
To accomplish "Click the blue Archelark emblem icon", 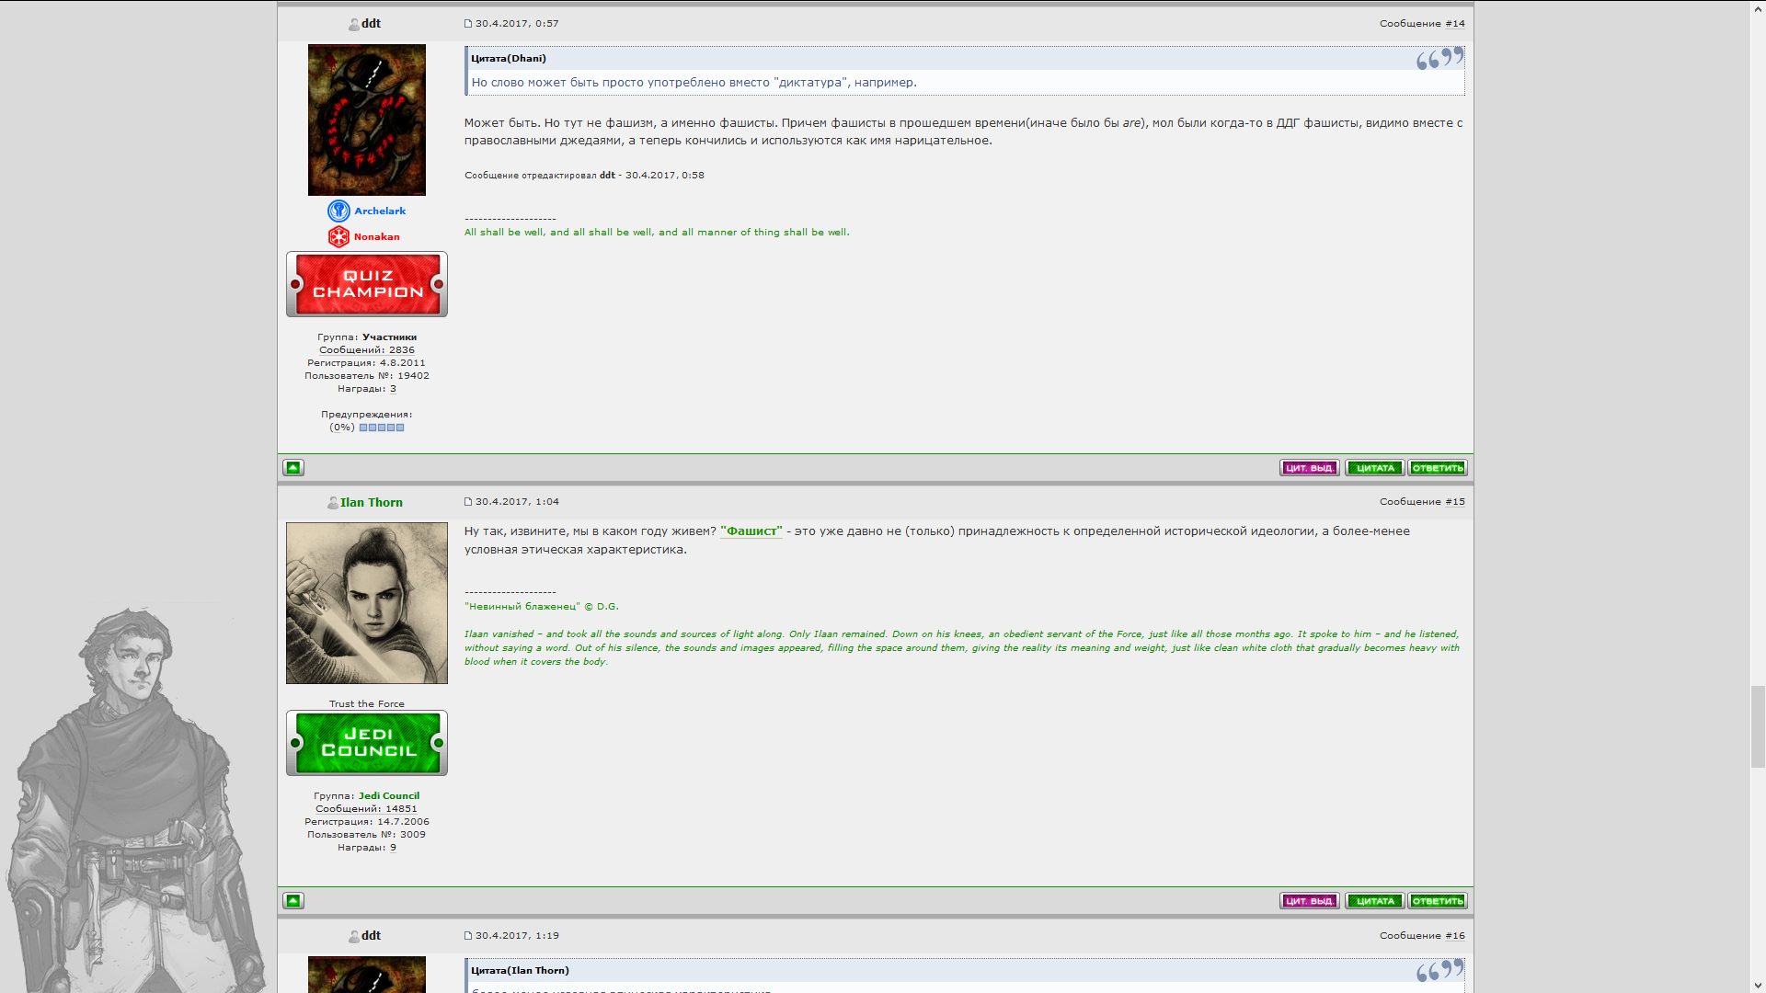I will [x=338, y=211].
